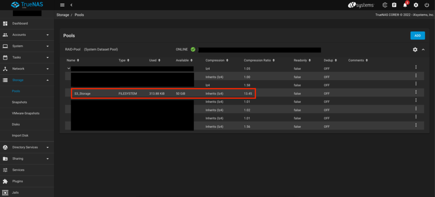Sort by the Readonly column header
Screen dimensions: 435x197
pyautogui.click(x=302, y=60)
